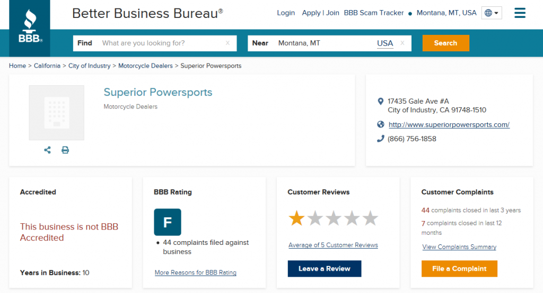This screenshot has width=543, height=293.
Task: Click the Leave a Review button
Action: point(324,269)
